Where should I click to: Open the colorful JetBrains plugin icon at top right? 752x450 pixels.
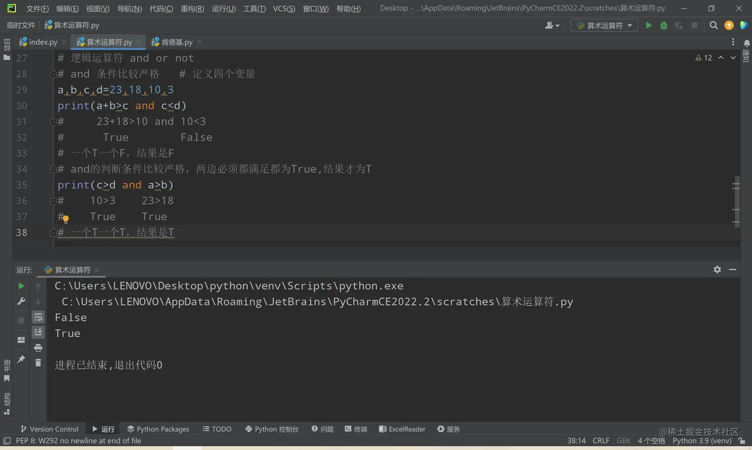[744, 25]
